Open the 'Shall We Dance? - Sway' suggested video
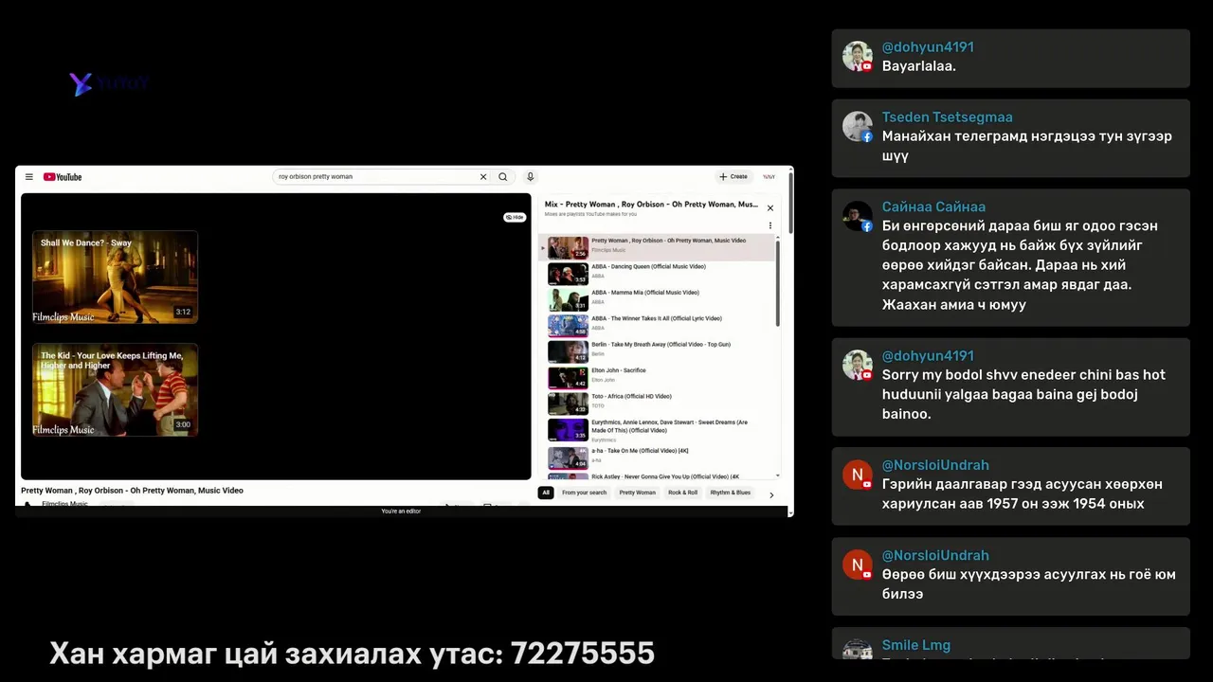This screenshot has width=1213, height=682. click(116, 277)
